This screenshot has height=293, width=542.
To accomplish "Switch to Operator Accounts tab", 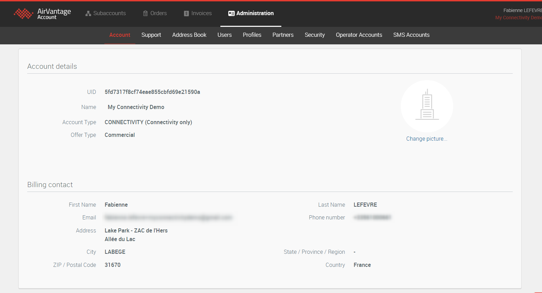I will tap(359, 35).
